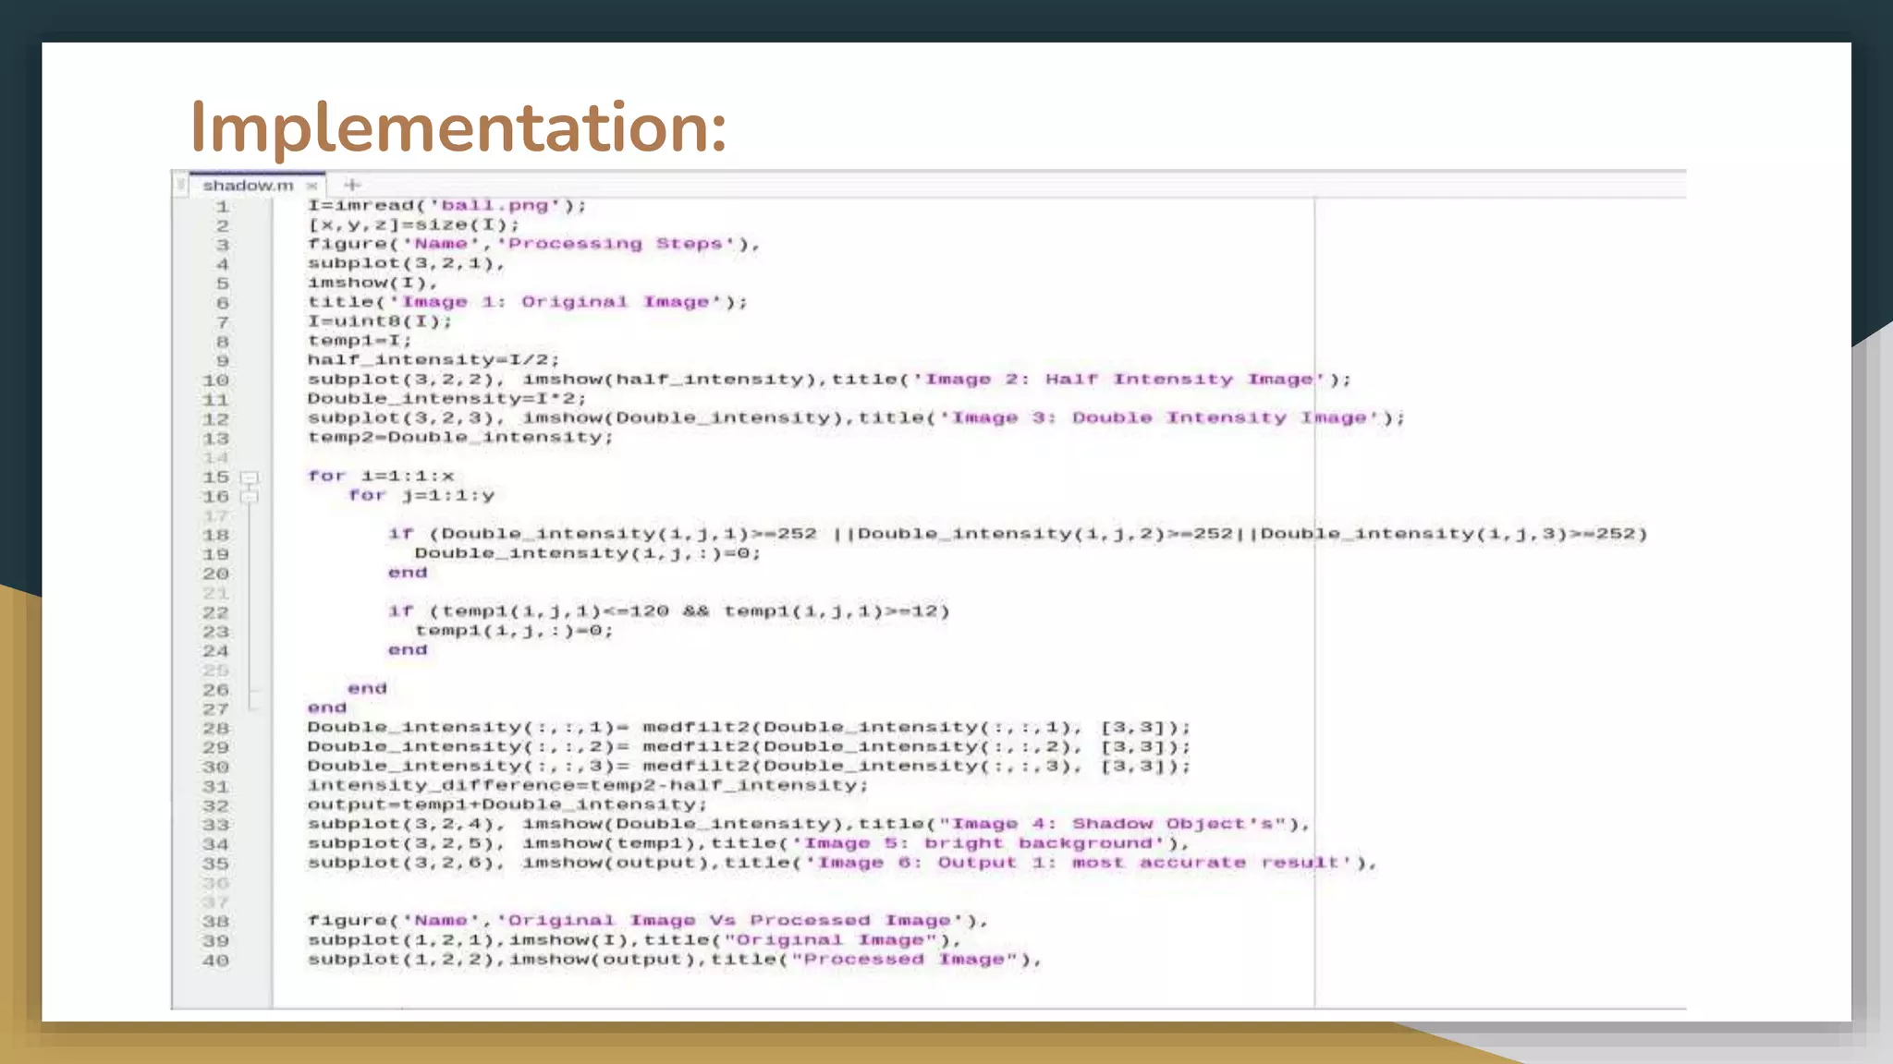Click the 'Image 5: bright background' string

coord(979,843)
